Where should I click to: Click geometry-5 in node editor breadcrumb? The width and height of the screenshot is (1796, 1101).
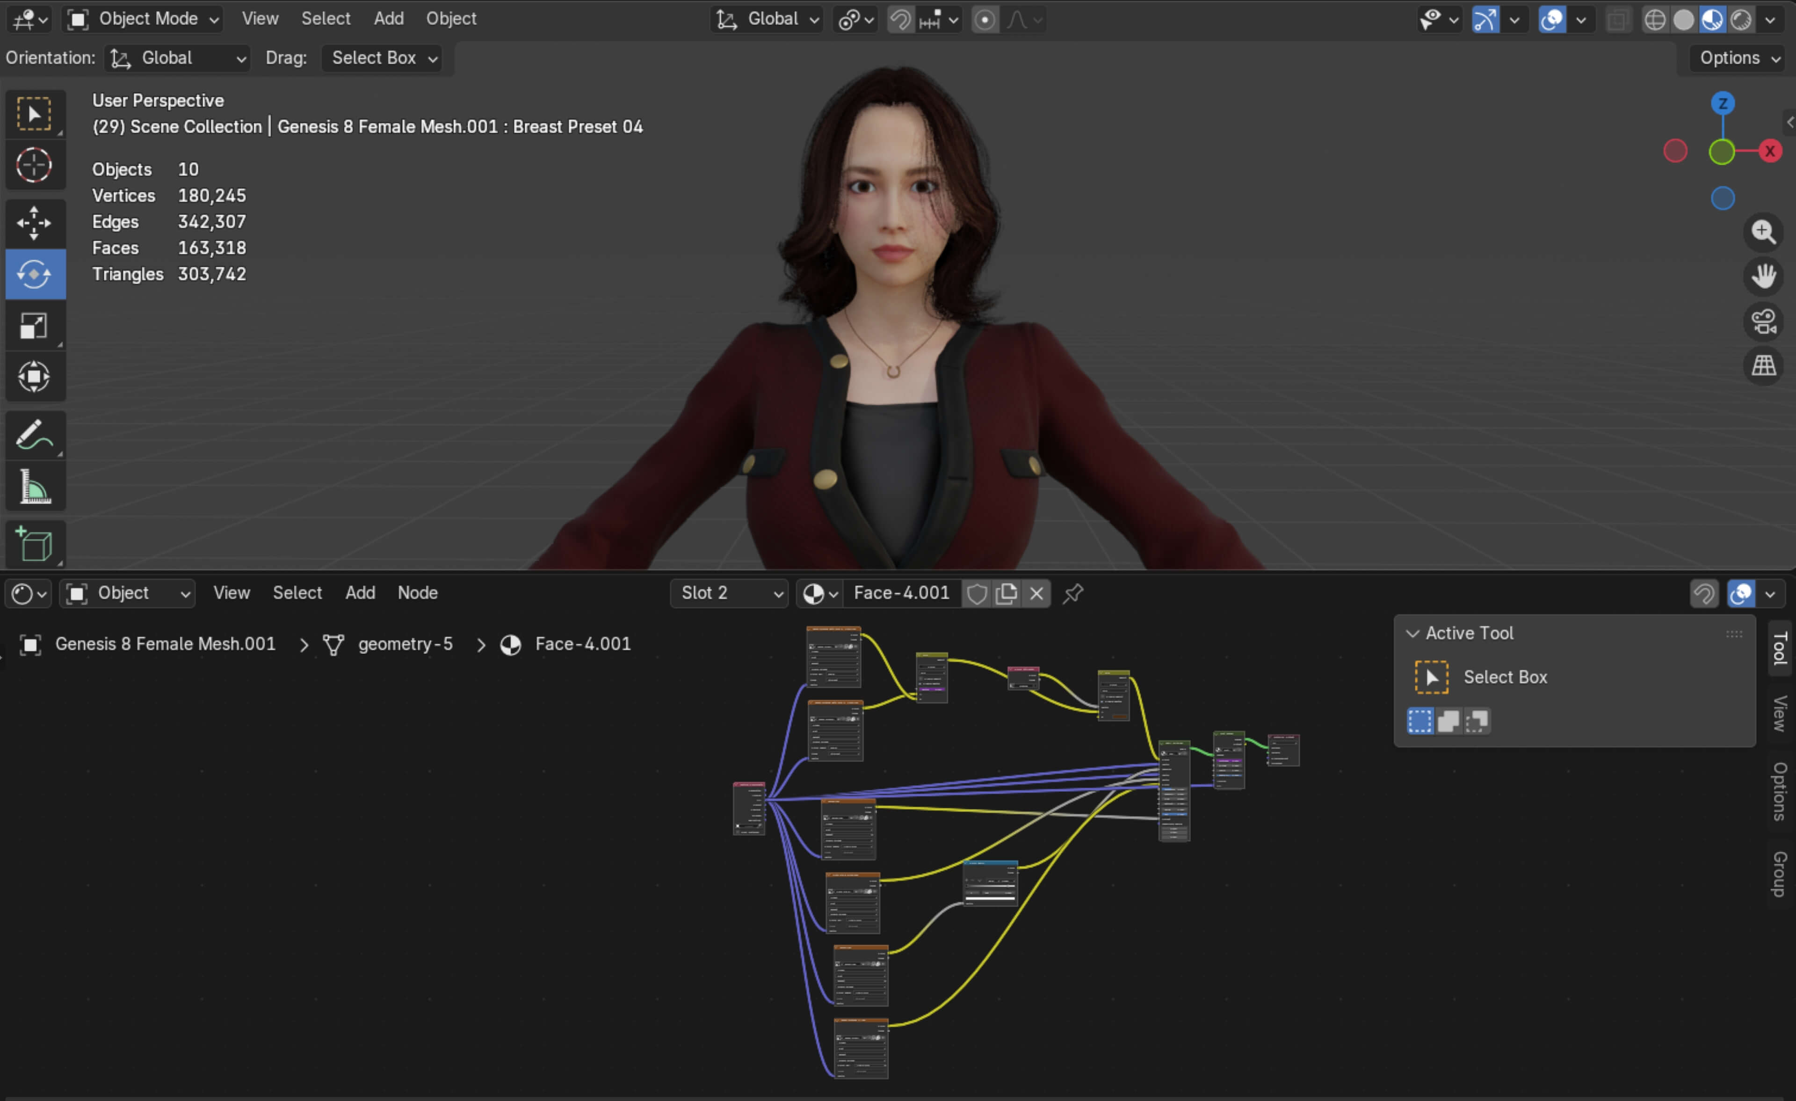click(x=405, y=645)
